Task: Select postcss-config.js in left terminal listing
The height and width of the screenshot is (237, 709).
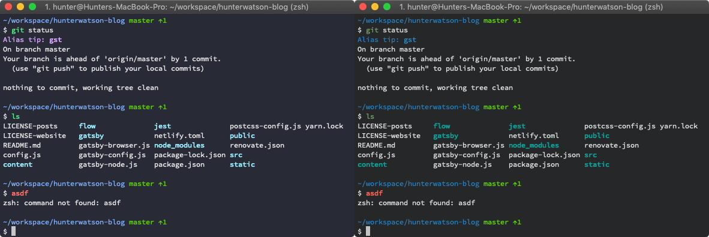Action: 265,126
